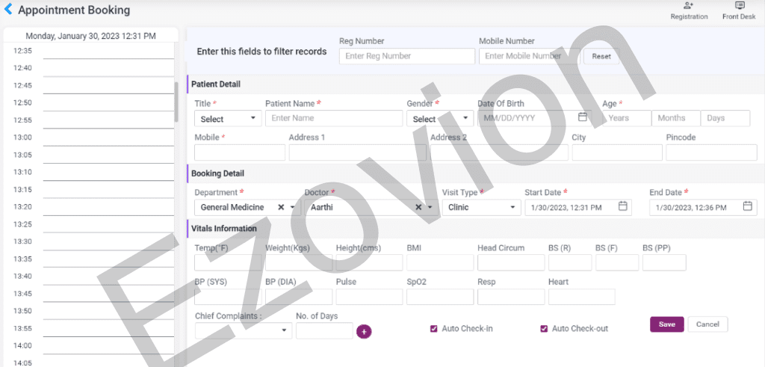Toggle the Auto Check-in checkbox
765x367 pixels.
click(x=433, y=329)
